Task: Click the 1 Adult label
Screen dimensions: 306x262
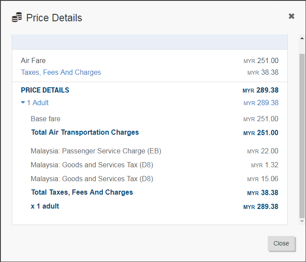Action: coord(38,103)
